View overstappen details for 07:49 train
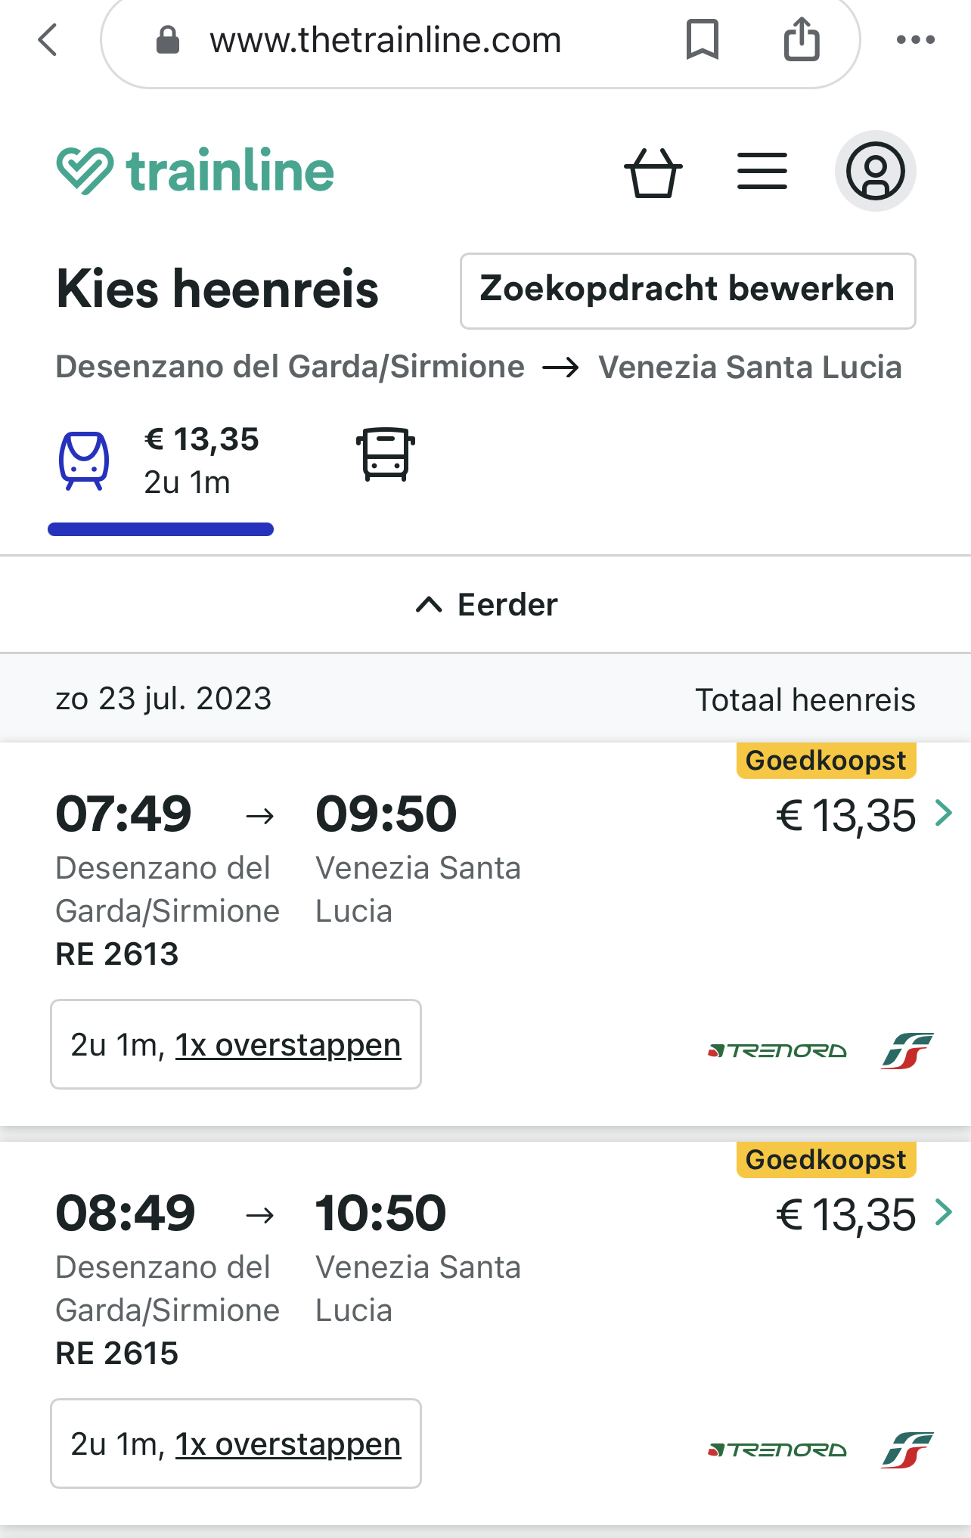Image resolution: width=971 pixels, height=1538 pixels. 287,1045
